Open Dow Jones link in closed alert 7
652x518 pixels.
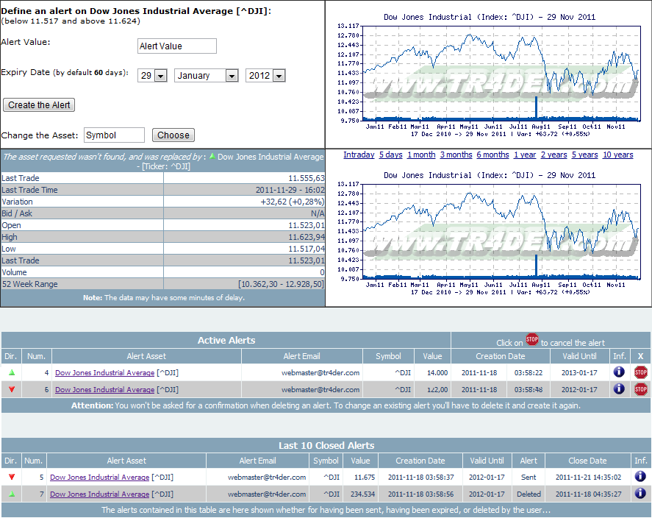99,494
